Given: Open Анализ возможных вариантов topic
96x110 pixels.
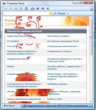Looking at the screenshot, I should (x=24, y=99).
